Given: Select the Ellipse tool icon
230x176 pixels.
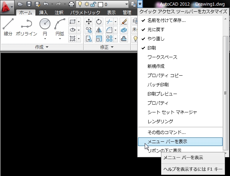Looking at the screenshot, I should pos(73,30).
